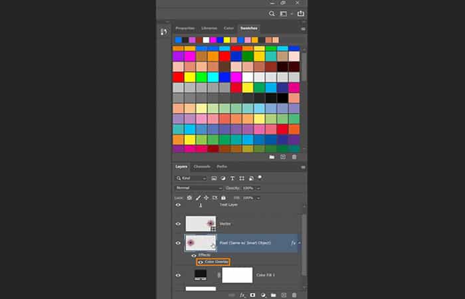The height and width of the screenshot is (299, 465).
Task: Collapse effects arrow on Pixel layer
Action: 300,243
